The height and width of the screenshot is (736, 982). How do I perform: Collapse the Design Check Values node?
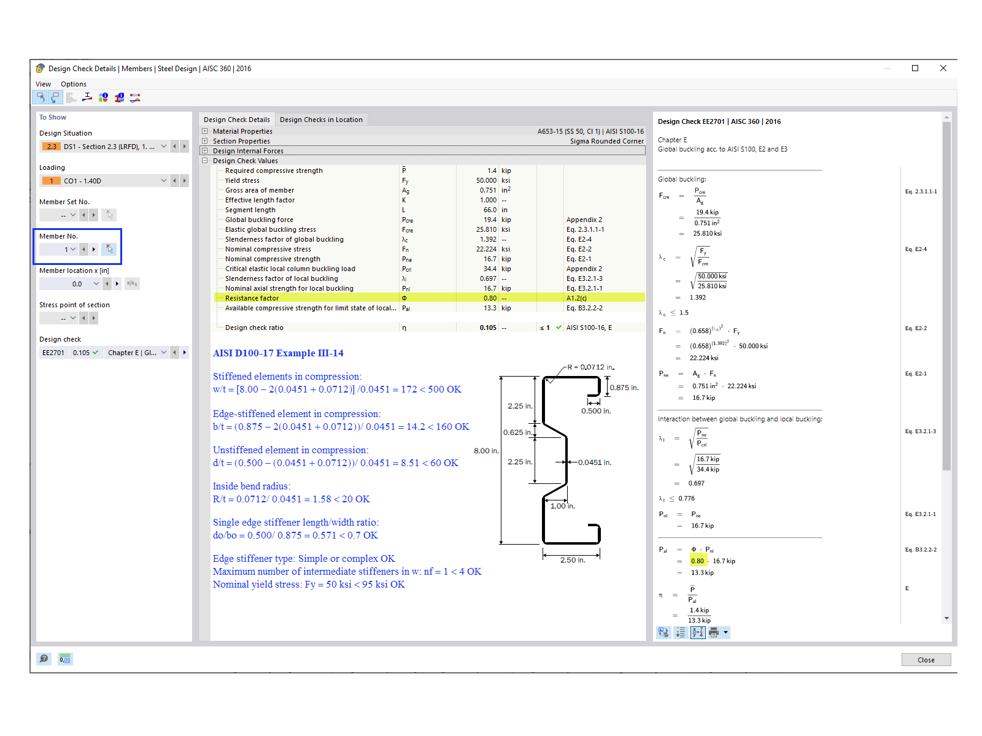pos(204,160)
